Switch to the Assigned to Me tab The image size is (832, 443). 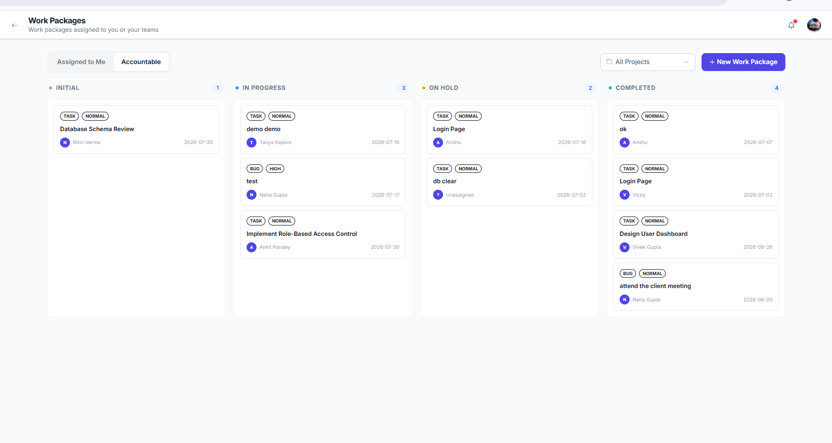point(81,62)
